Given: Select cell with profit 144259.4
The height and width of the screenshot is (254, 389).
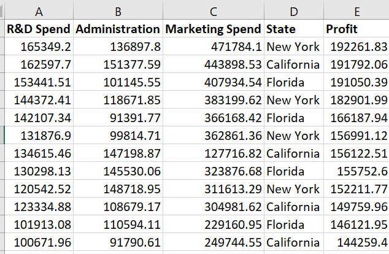Looking at the screenshot, I should [x=356, y=242].
